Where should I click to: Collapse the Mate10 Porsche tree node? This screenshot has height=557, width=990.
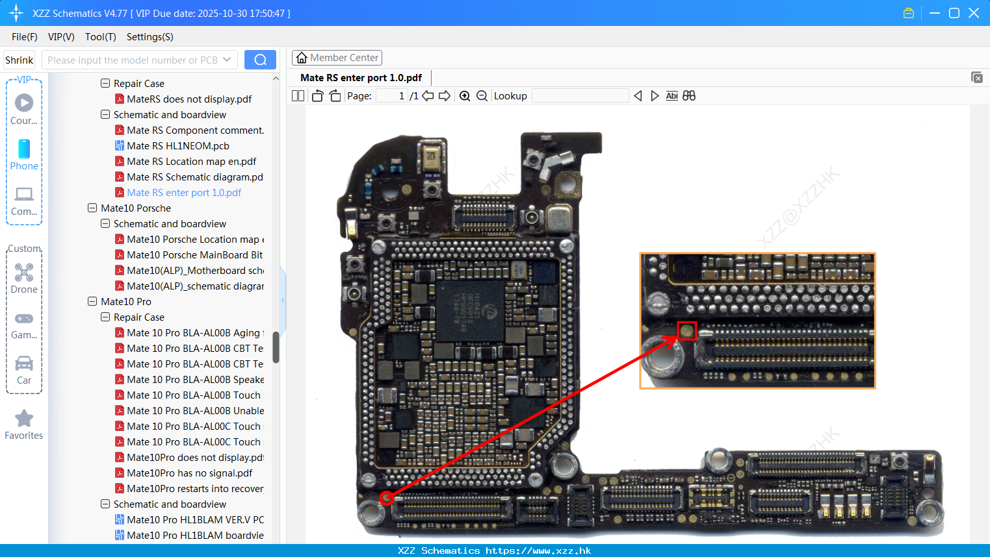pos(92,208)
